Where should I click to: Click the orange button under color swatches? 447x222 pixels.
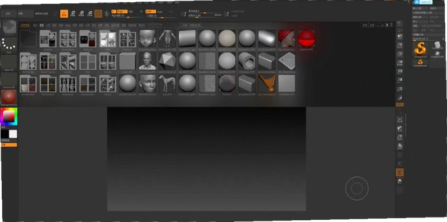[x=9, y=145]
